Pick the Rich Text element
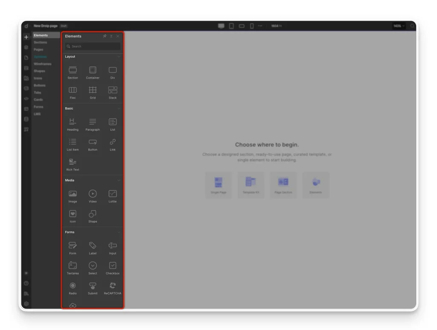The width and height of the screenshot is (437, 330). pos(73,165)
